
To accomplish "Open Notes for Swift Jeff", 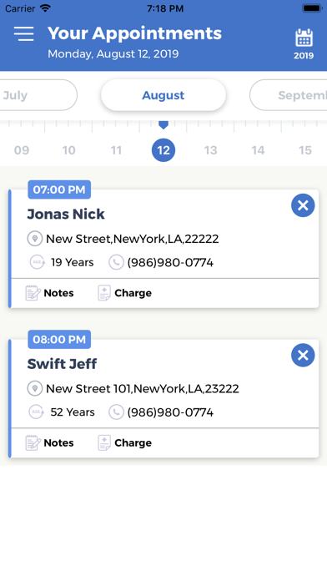I will pos(49,442).
